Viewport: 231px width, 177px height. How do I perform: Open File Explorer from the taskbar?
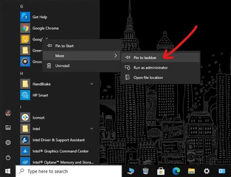pos(192,171)
